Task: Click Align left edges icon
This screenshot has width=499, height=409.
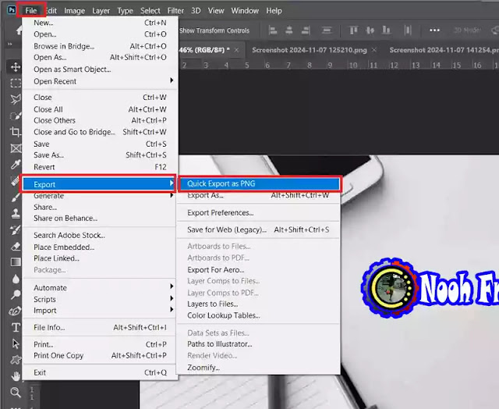Action: [273, 30]
